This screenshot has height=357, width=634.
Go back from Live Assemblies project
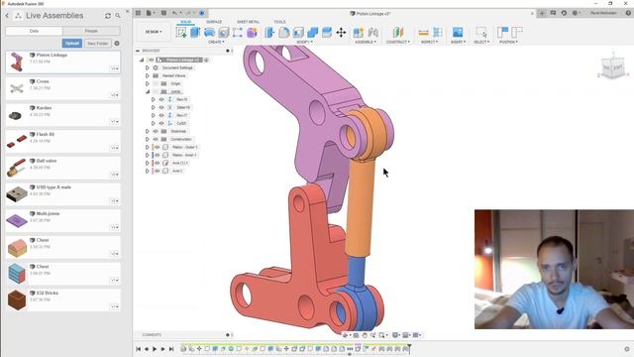tap(7, 16)
